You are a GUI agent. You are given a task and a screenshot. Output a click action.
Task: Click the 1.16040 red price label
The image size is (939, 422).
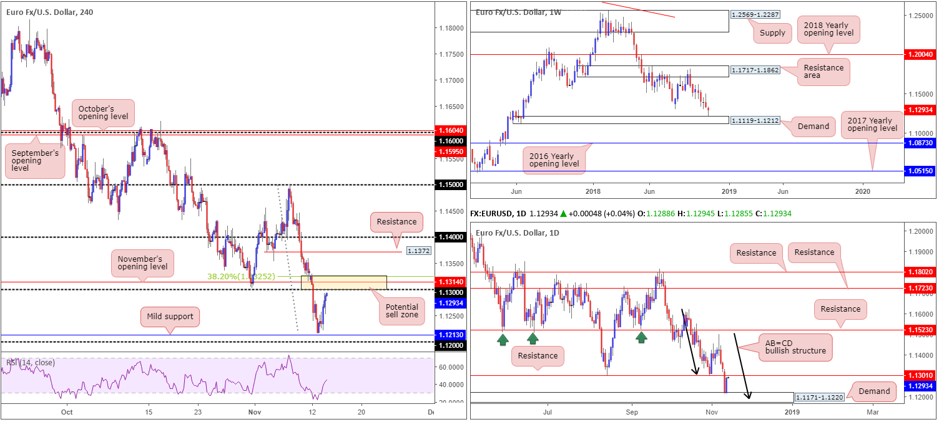pos(451,130)
